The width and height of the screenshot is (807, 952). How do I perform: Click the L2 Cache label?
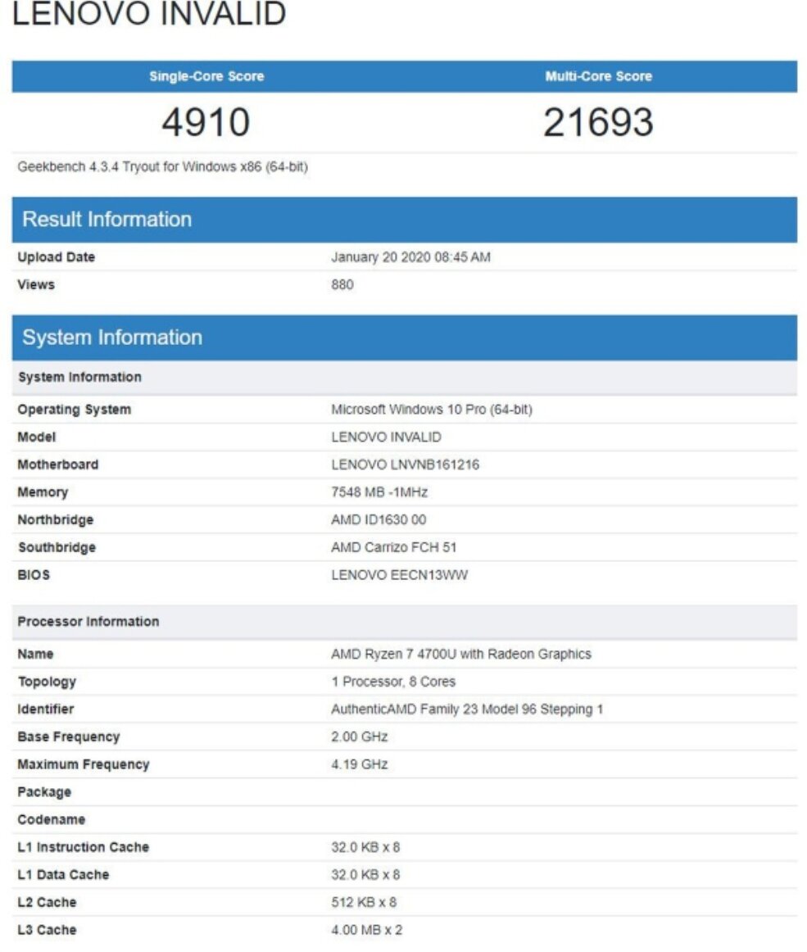coord(47,903)
